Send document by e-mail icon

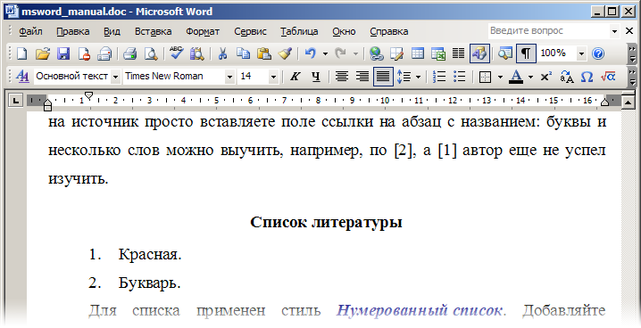point(105,53)
